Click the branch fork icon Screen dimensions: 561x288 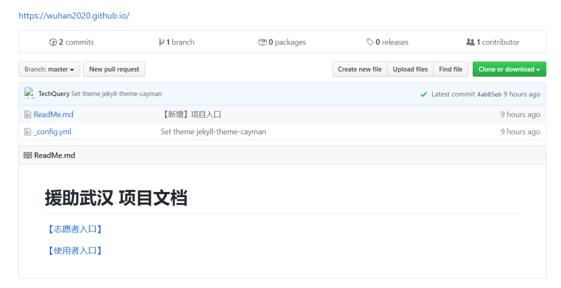(162, 42)
